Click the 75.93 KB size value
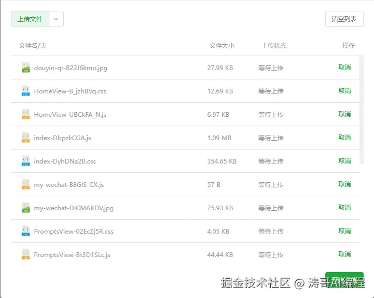This screenshot has width=374, height=298. click(220, 208)
